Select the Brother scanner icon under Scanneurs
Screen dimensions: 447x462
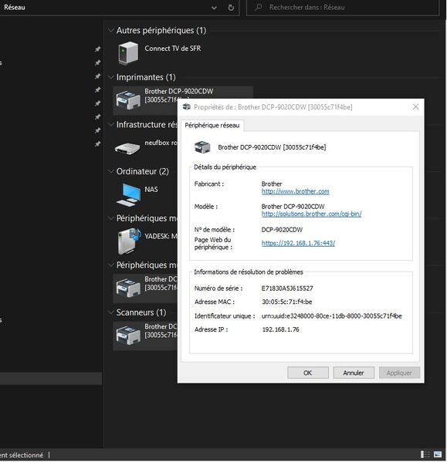coord(128,336)
